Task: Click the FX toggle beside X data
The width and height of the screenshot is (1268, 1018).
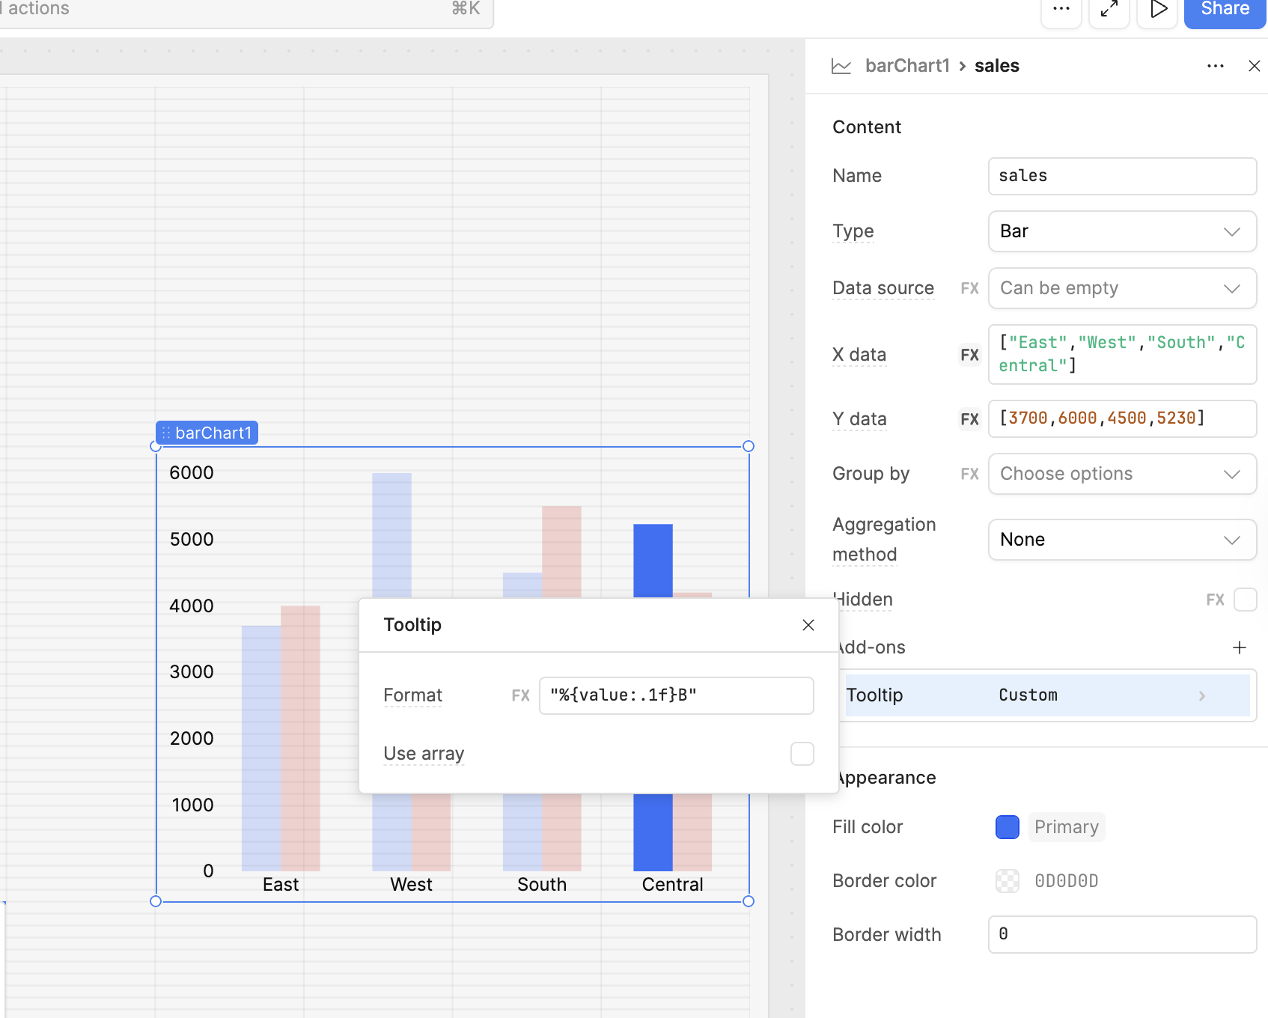Action: pos(969,355)
